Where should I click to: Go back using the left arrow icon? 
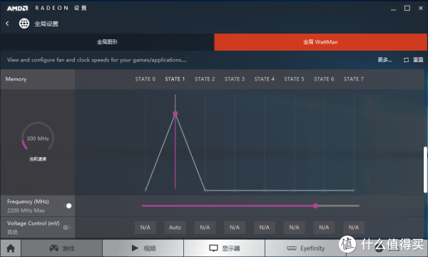7,24
